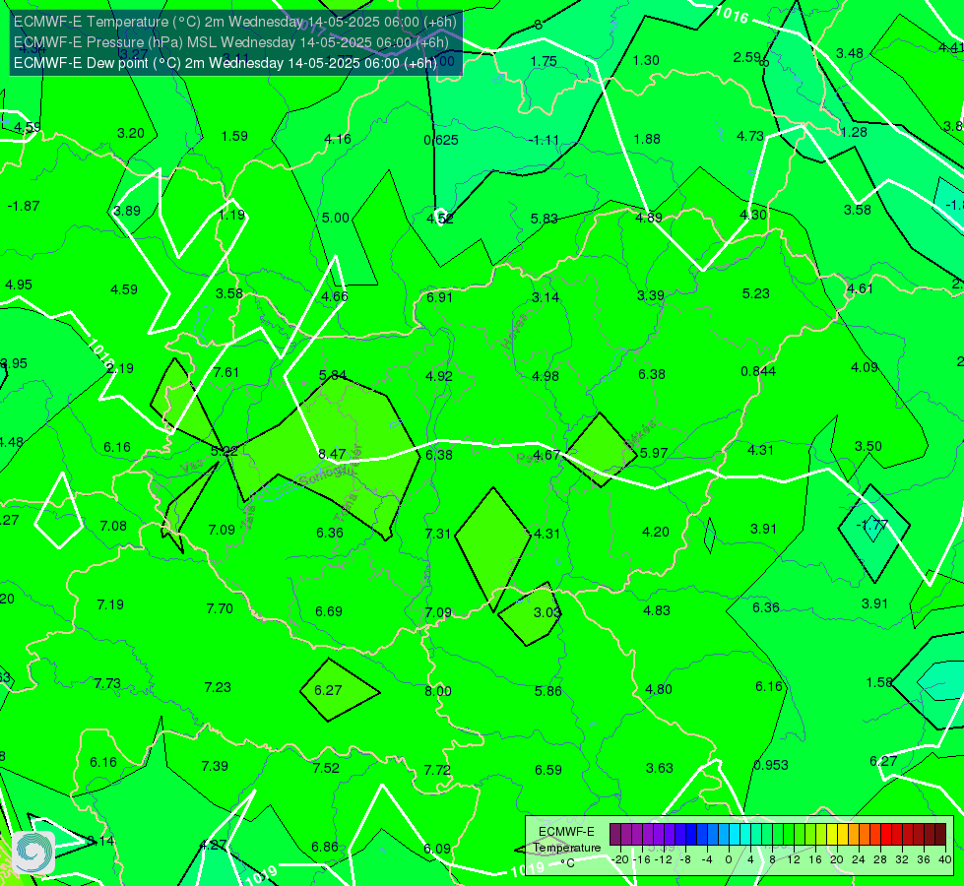
Task: Click the 7.23 value on the map
Action: pyautogui.click(x=218, y=687)
